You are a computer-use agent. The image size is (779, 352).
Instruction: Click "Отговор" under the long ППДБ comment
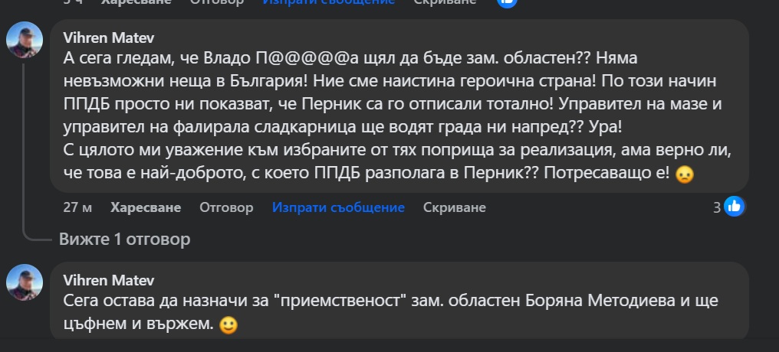click(x=226, y=207)
